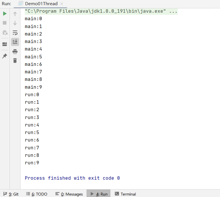Viewport: 220px width, 197px height.
Task: Click the 'main:4' output line
Action: 33,49
